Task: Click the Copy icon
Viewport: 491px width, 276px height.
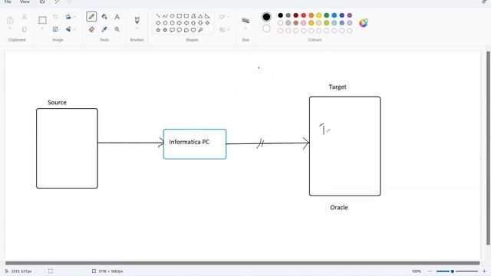Action: pos(24,29)
